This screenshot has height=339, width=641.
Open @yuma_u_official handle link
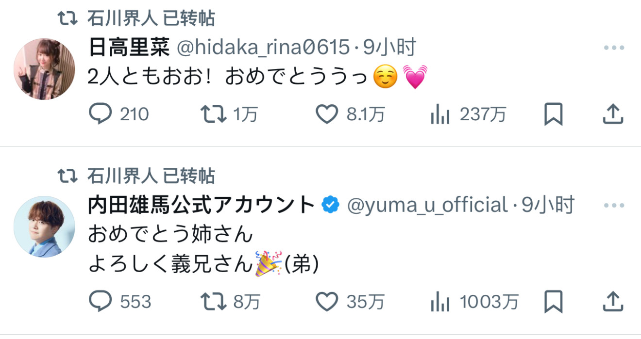(427, 205)
